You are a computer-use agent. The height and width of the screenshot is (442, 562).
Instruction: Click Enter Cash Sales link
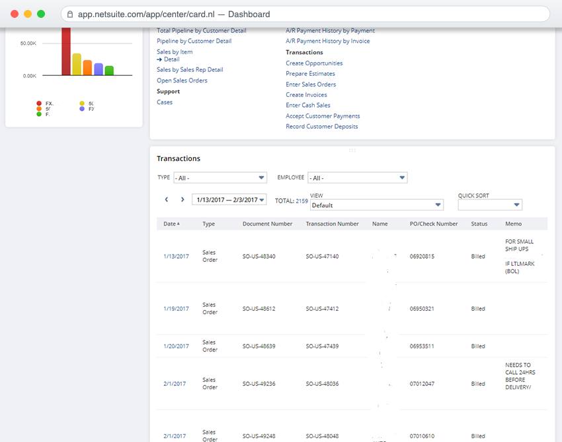point(308,105)
